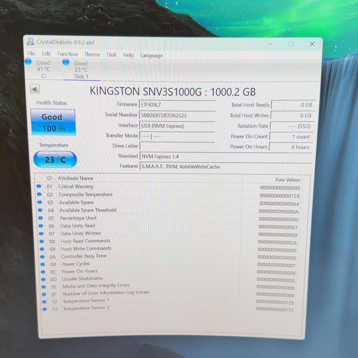This screenshot has height=358, width=358.
Task: Click the Power On Hours value 0 hours
Action: (291, 147)
